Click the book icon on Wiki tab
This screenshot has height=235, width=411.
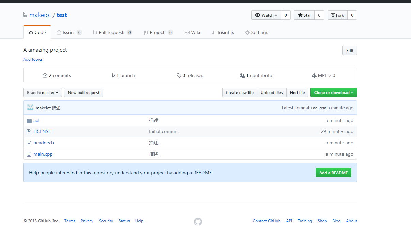pyautogui.click(x=187, y=33)
